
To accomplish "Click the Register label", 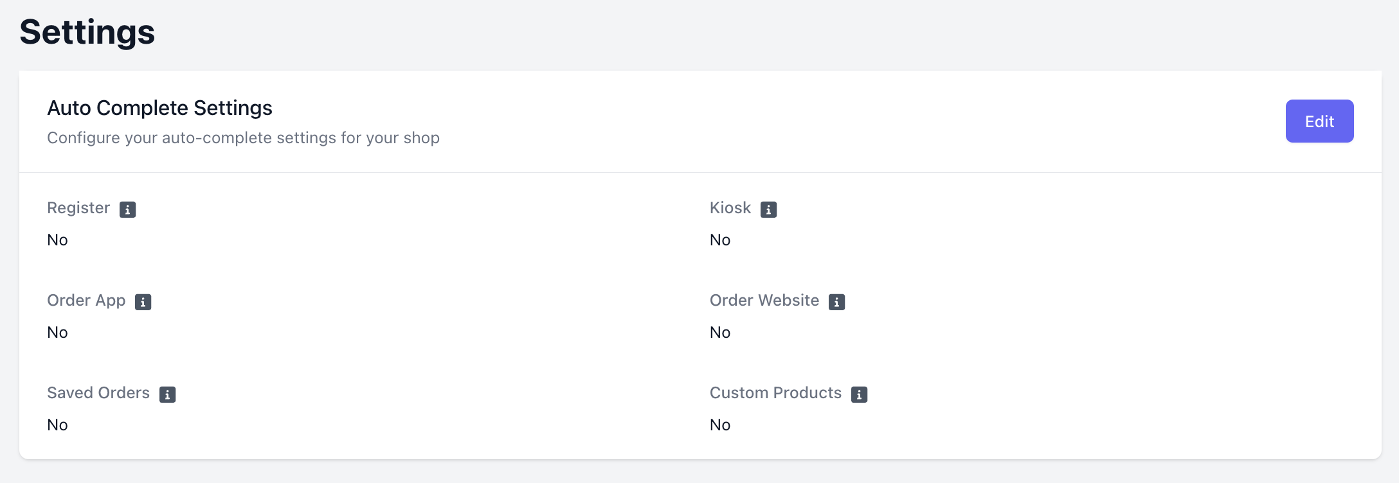I will (78, 208).
